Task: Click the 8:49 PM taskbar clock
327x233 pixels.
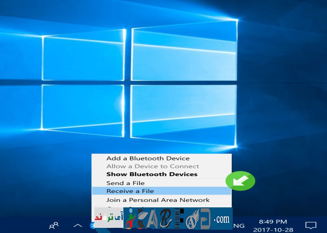Action: [x=273, y=221]
